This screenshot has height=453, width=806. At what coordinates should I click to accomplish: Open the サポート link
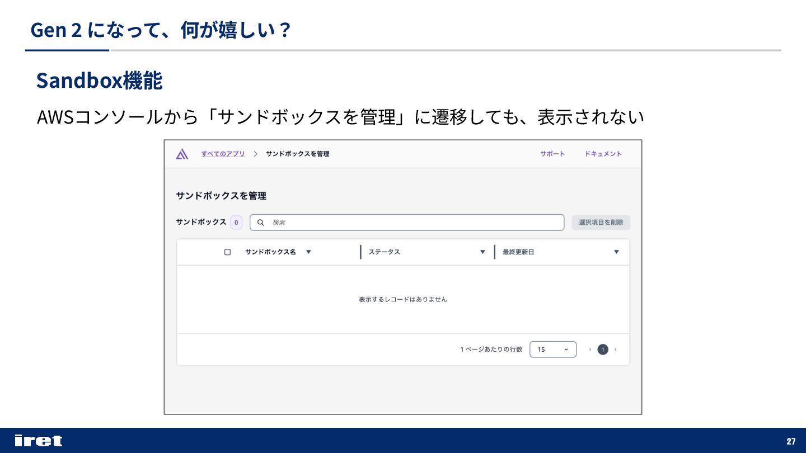[x=552, y=154]
